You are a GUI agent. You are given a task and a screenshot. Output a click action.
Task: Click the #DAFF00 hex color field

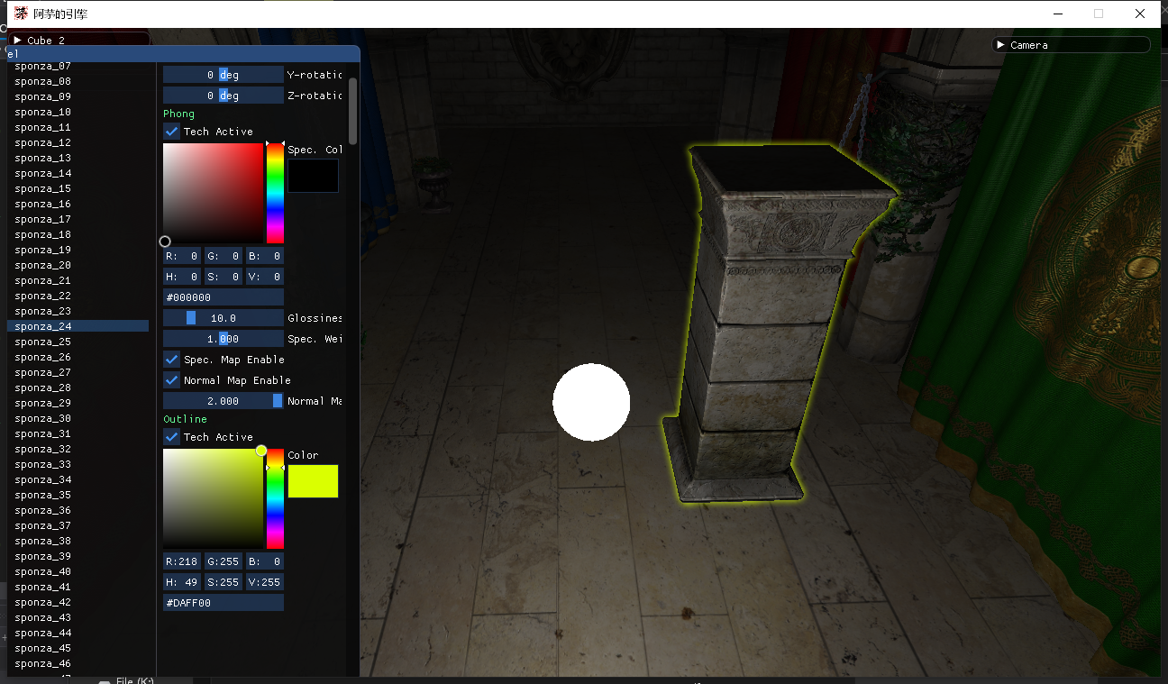[x=223, y=603]
